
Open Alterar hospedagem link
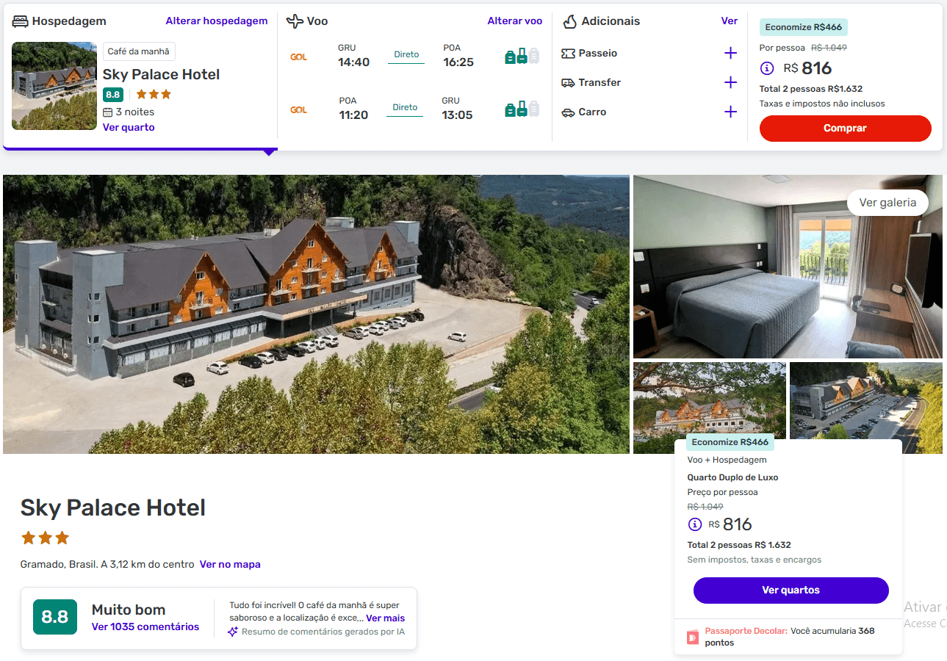click(x=217, y=21)
